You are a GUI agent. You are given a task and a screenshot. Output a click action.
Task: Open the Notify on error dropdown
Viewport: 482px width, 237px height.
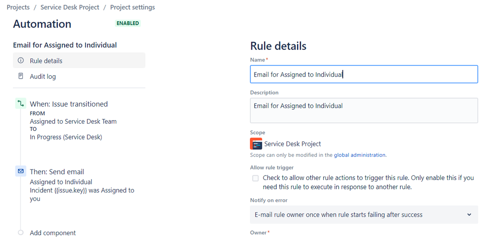click(364, 215)
